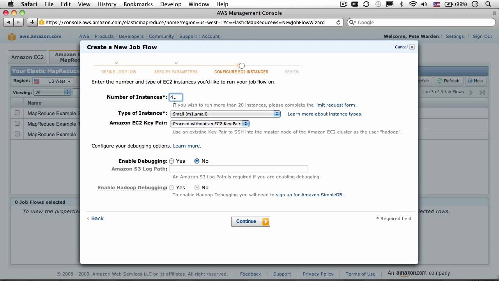Open the Viewing All dropdown
The image size is (499, 281).
point(53,92)
